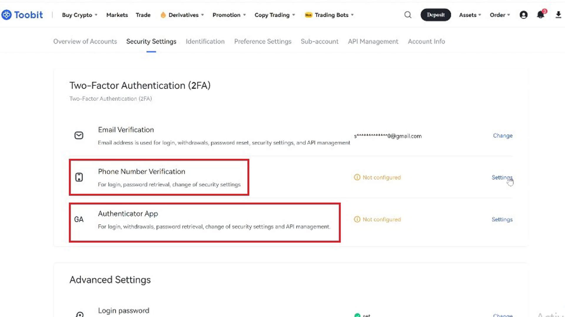Open Preference Settings tab

[x=263, y=41]
